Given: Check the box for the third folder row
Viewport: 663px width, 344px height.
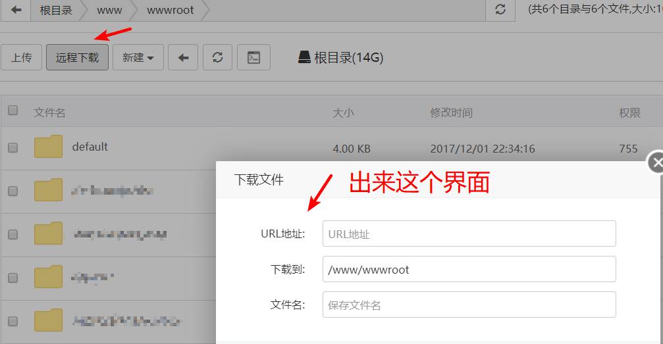Looking at the screenshot, I should [x=13, y=234].
